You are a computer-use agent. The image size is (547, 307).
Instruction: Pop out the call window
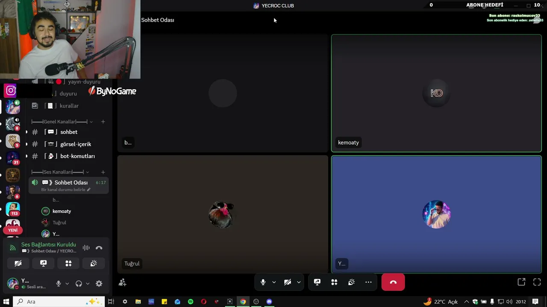tap(521, 282)
